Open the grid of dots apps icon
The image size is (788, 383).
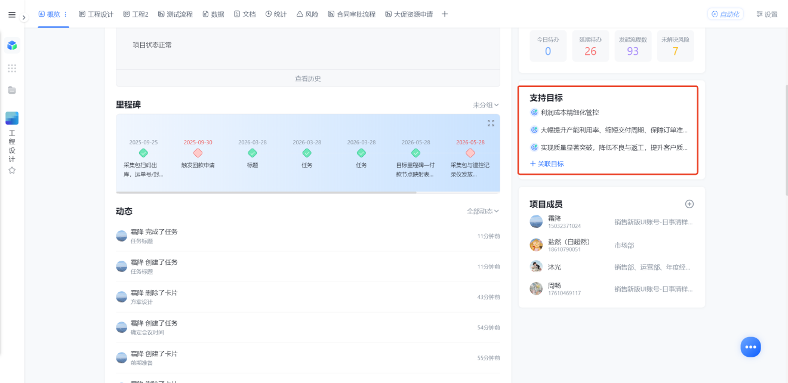(12, 68)
